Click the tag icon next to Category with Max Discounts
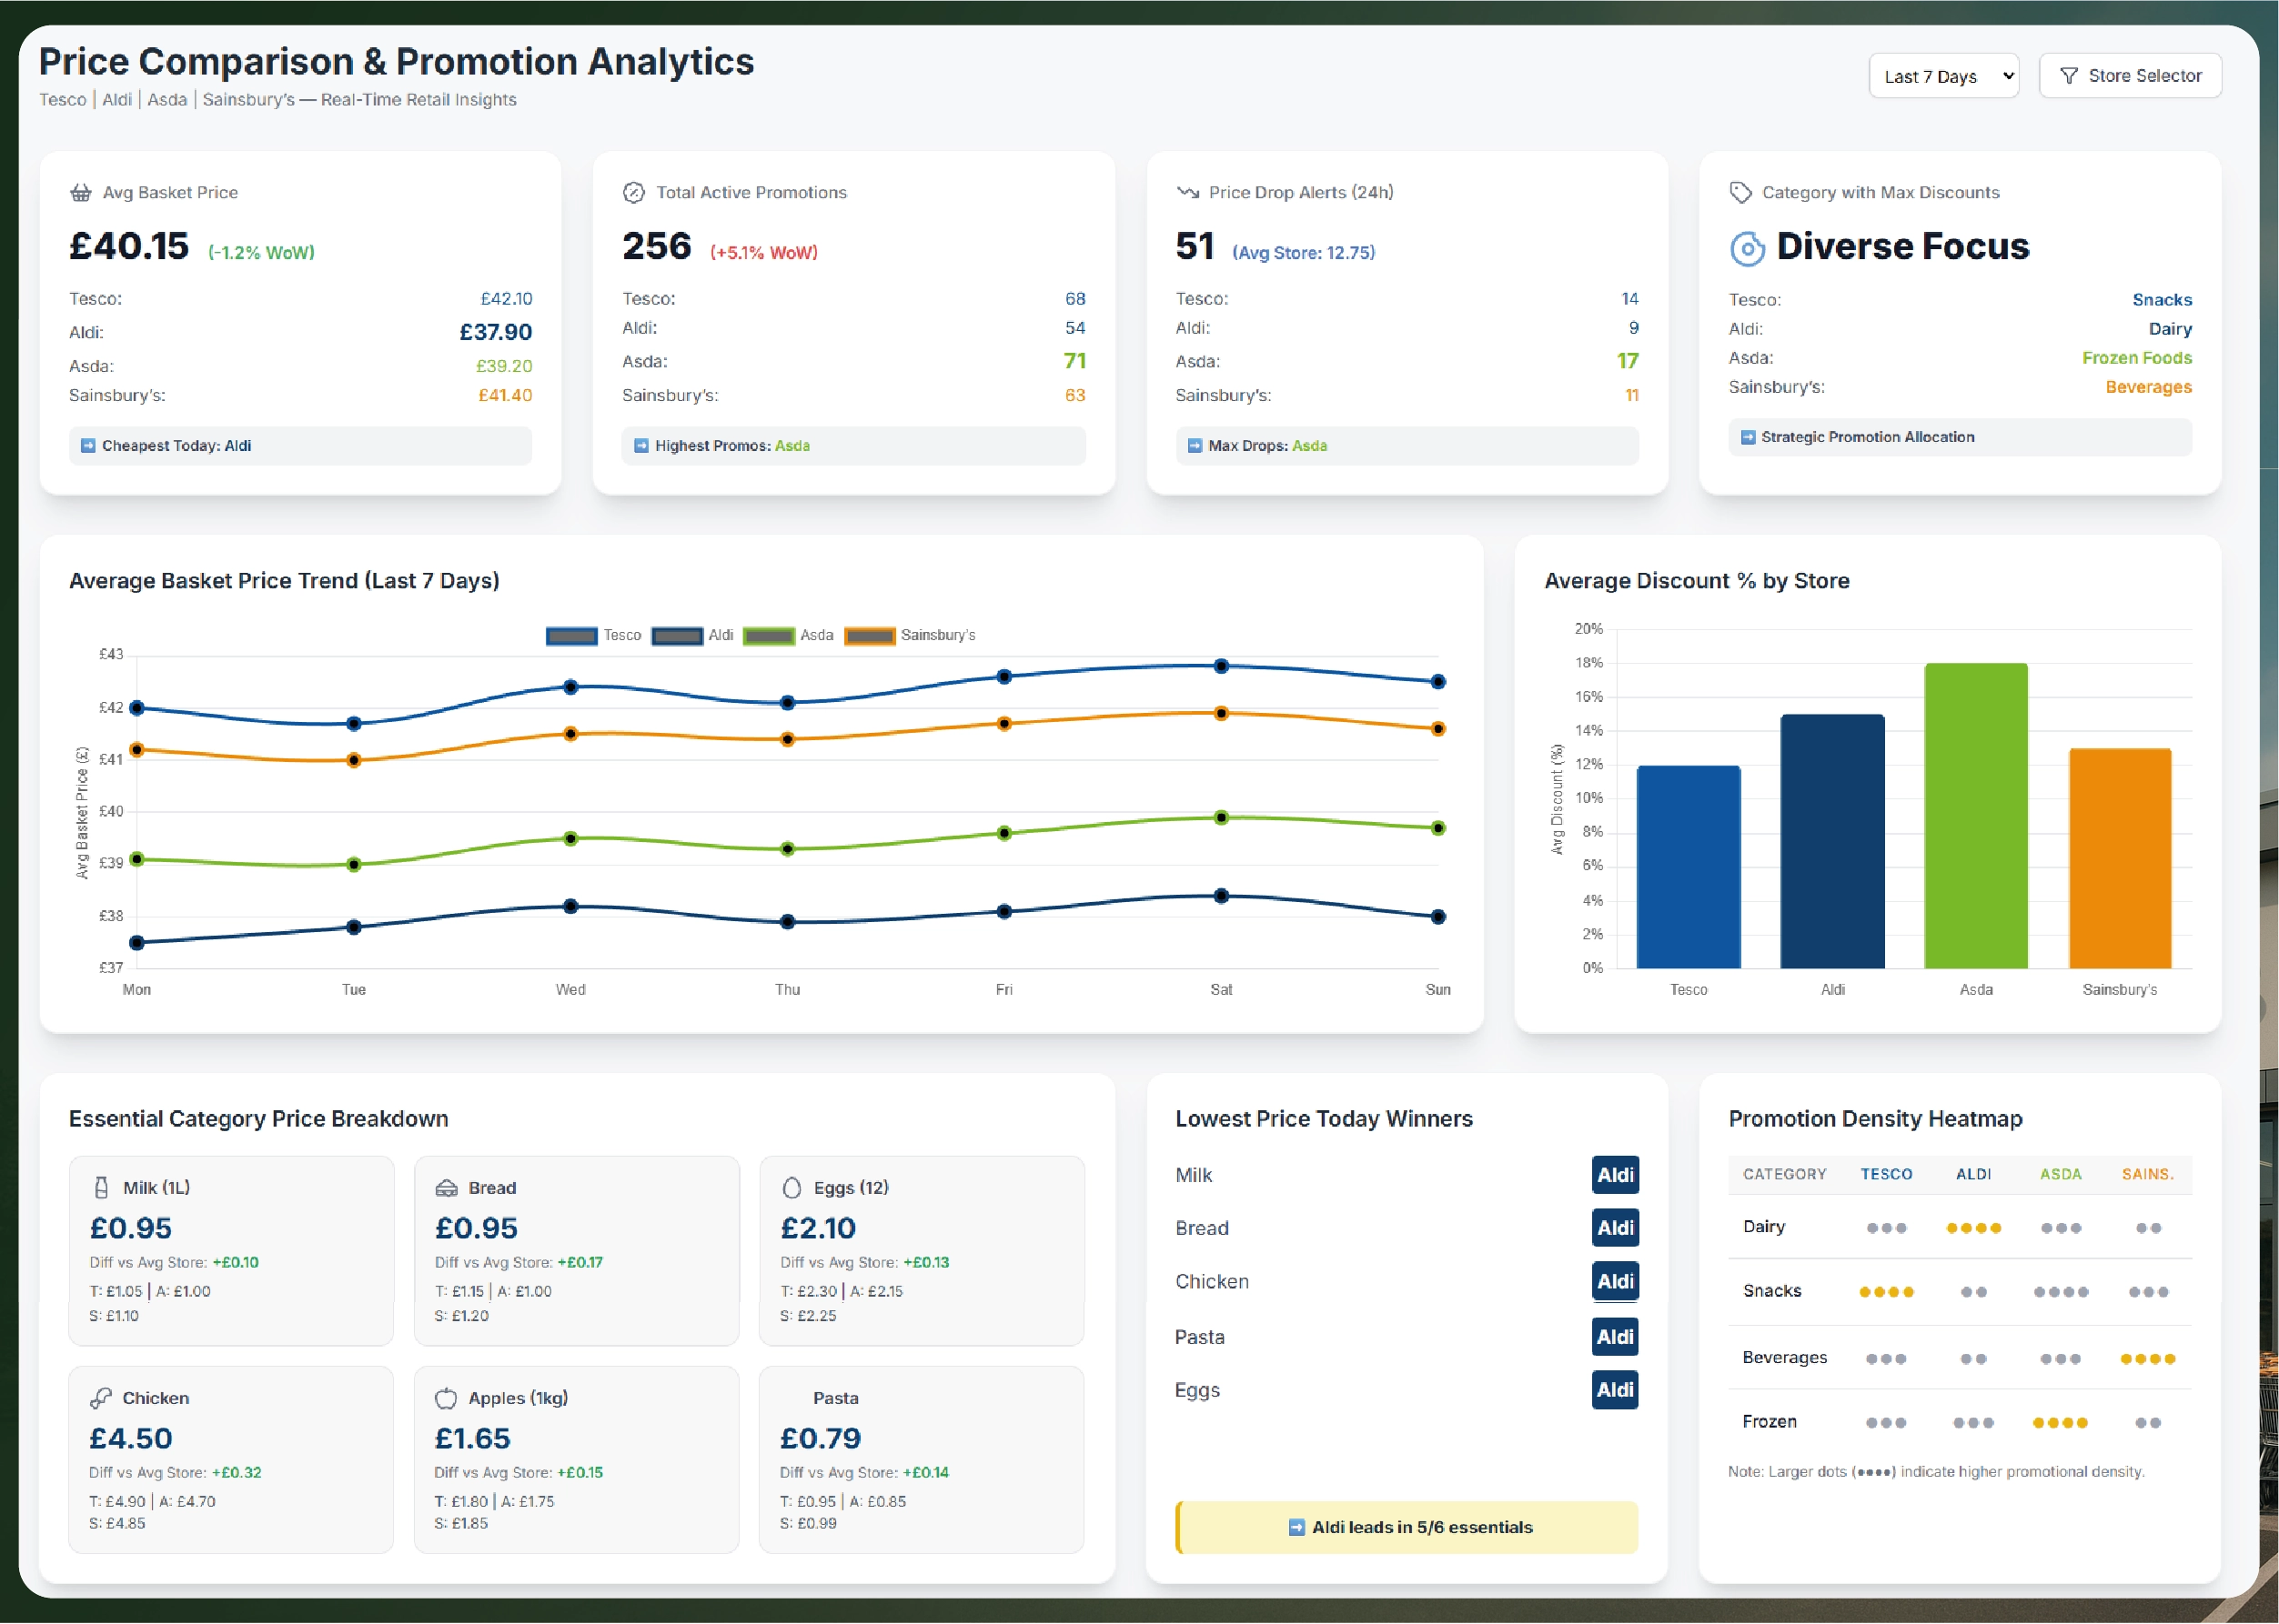The width and height of the screenshot is (2279, 1624). pyautogui.click(x=1740, y=192)
